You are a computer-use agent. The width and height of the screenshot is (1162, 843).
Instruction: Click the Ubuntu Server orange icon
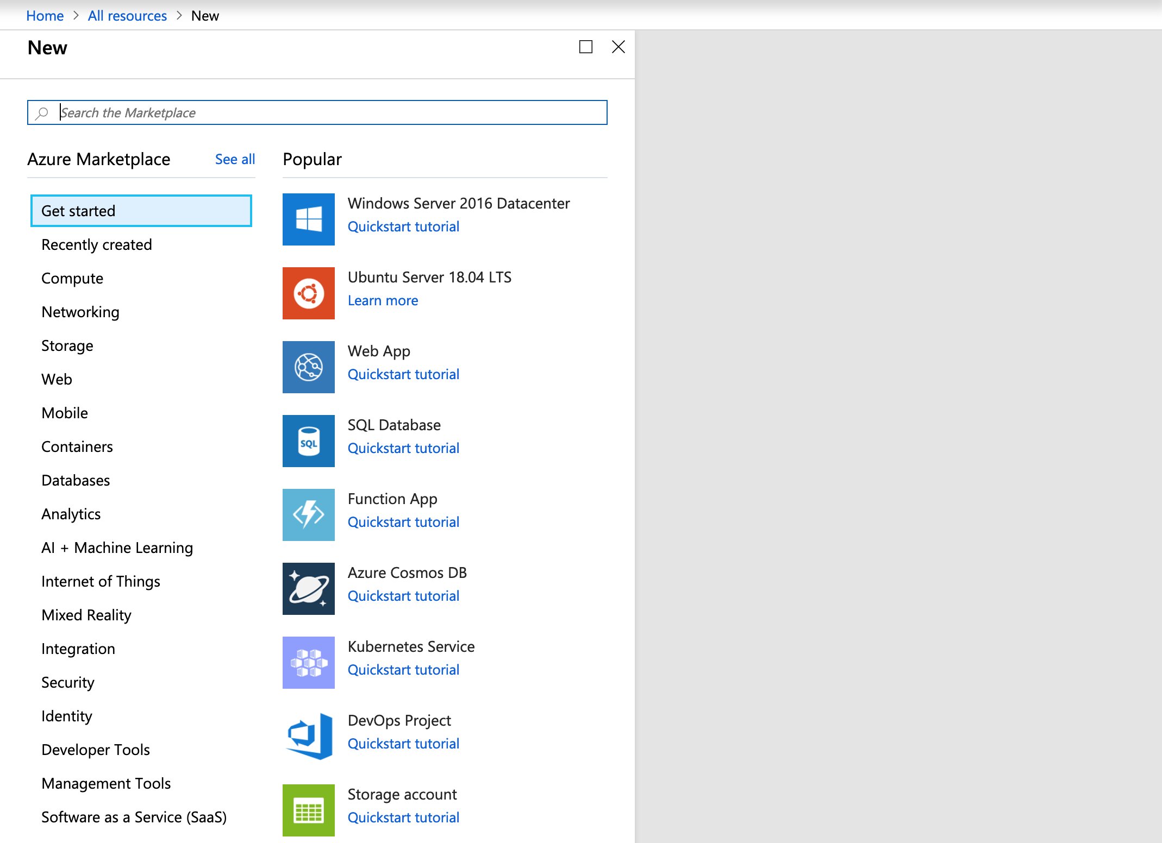(x=308, y=293)
